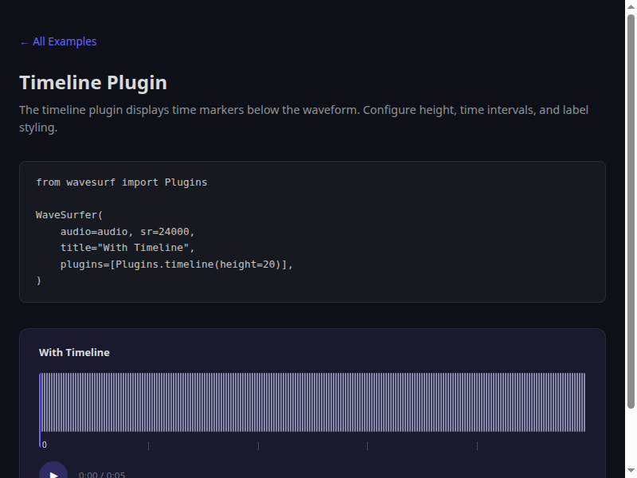The image size is (637, 478).
Task: Click inside the purple waveform display
Action: [312, 402]
